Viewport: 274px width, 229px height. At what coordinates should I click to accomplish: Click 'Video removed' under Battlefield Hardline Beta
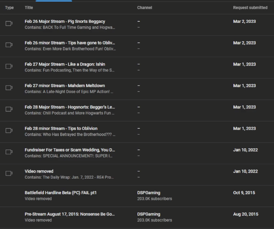click(38, 199)
